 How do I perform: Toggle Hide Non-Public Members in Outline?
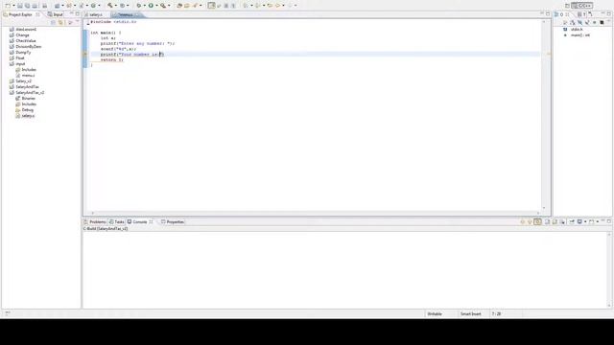[x=595, y=22]
